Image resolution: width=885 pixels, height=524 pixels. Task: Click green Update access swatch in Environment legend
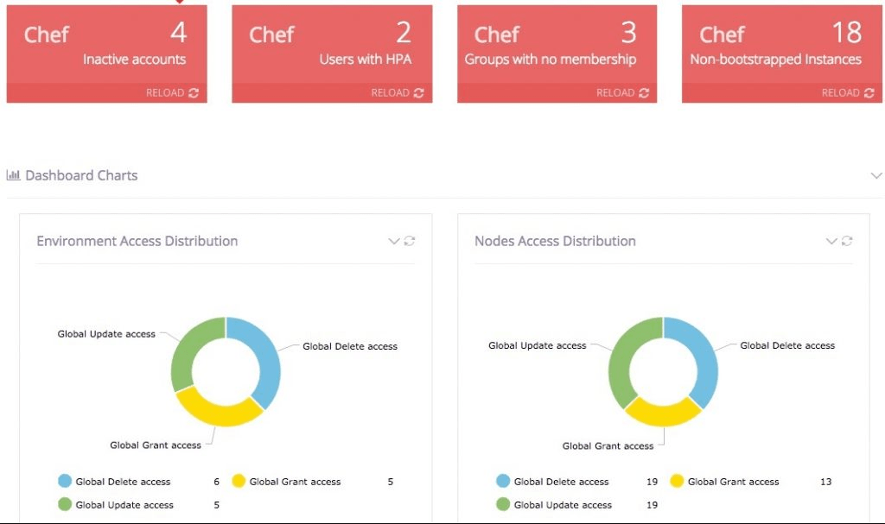[x=65, y=505]
